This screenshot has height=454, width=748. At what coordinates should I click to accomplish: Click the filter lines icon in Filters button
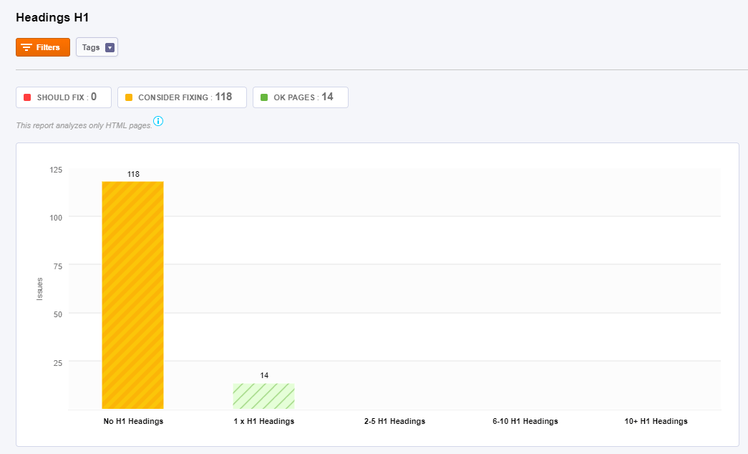[26, 47]
